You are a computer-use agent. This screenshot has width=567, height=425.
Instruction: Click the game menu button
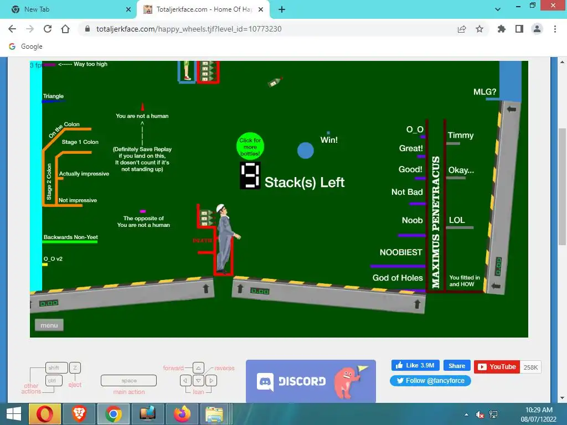[x=49, y=325]
